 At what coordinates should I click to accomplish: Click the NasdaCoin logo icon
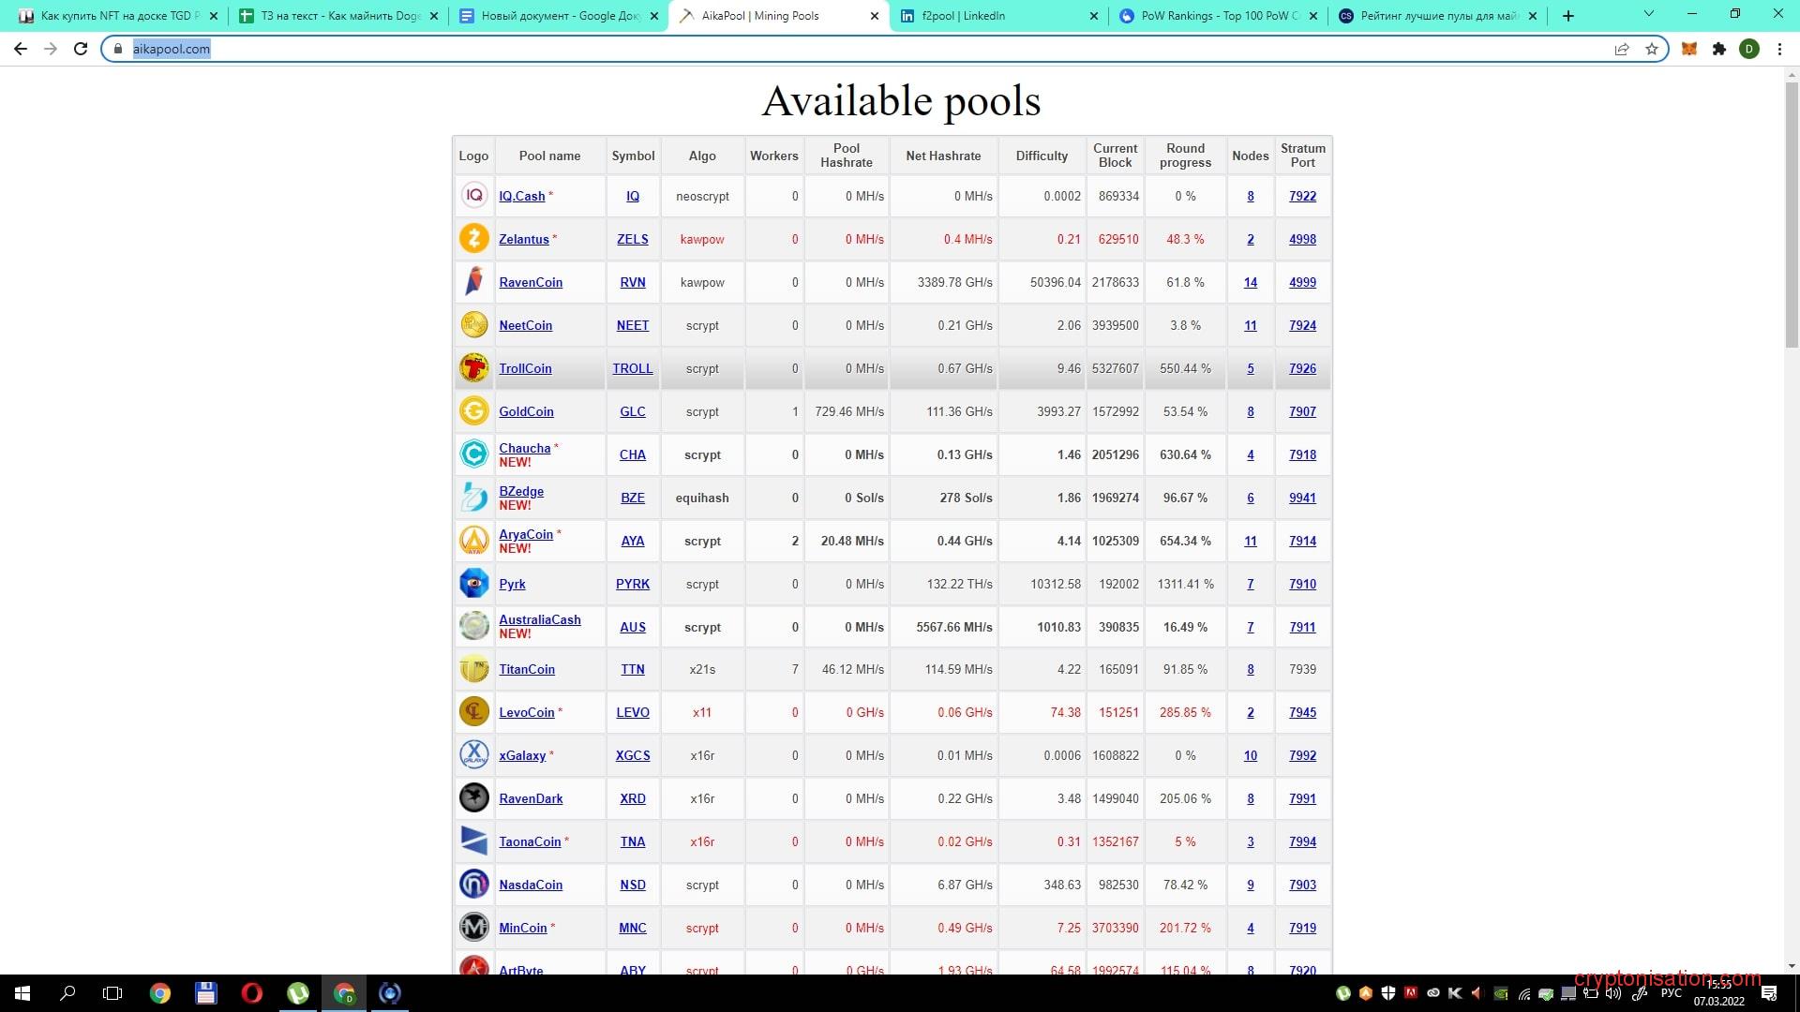473,884
